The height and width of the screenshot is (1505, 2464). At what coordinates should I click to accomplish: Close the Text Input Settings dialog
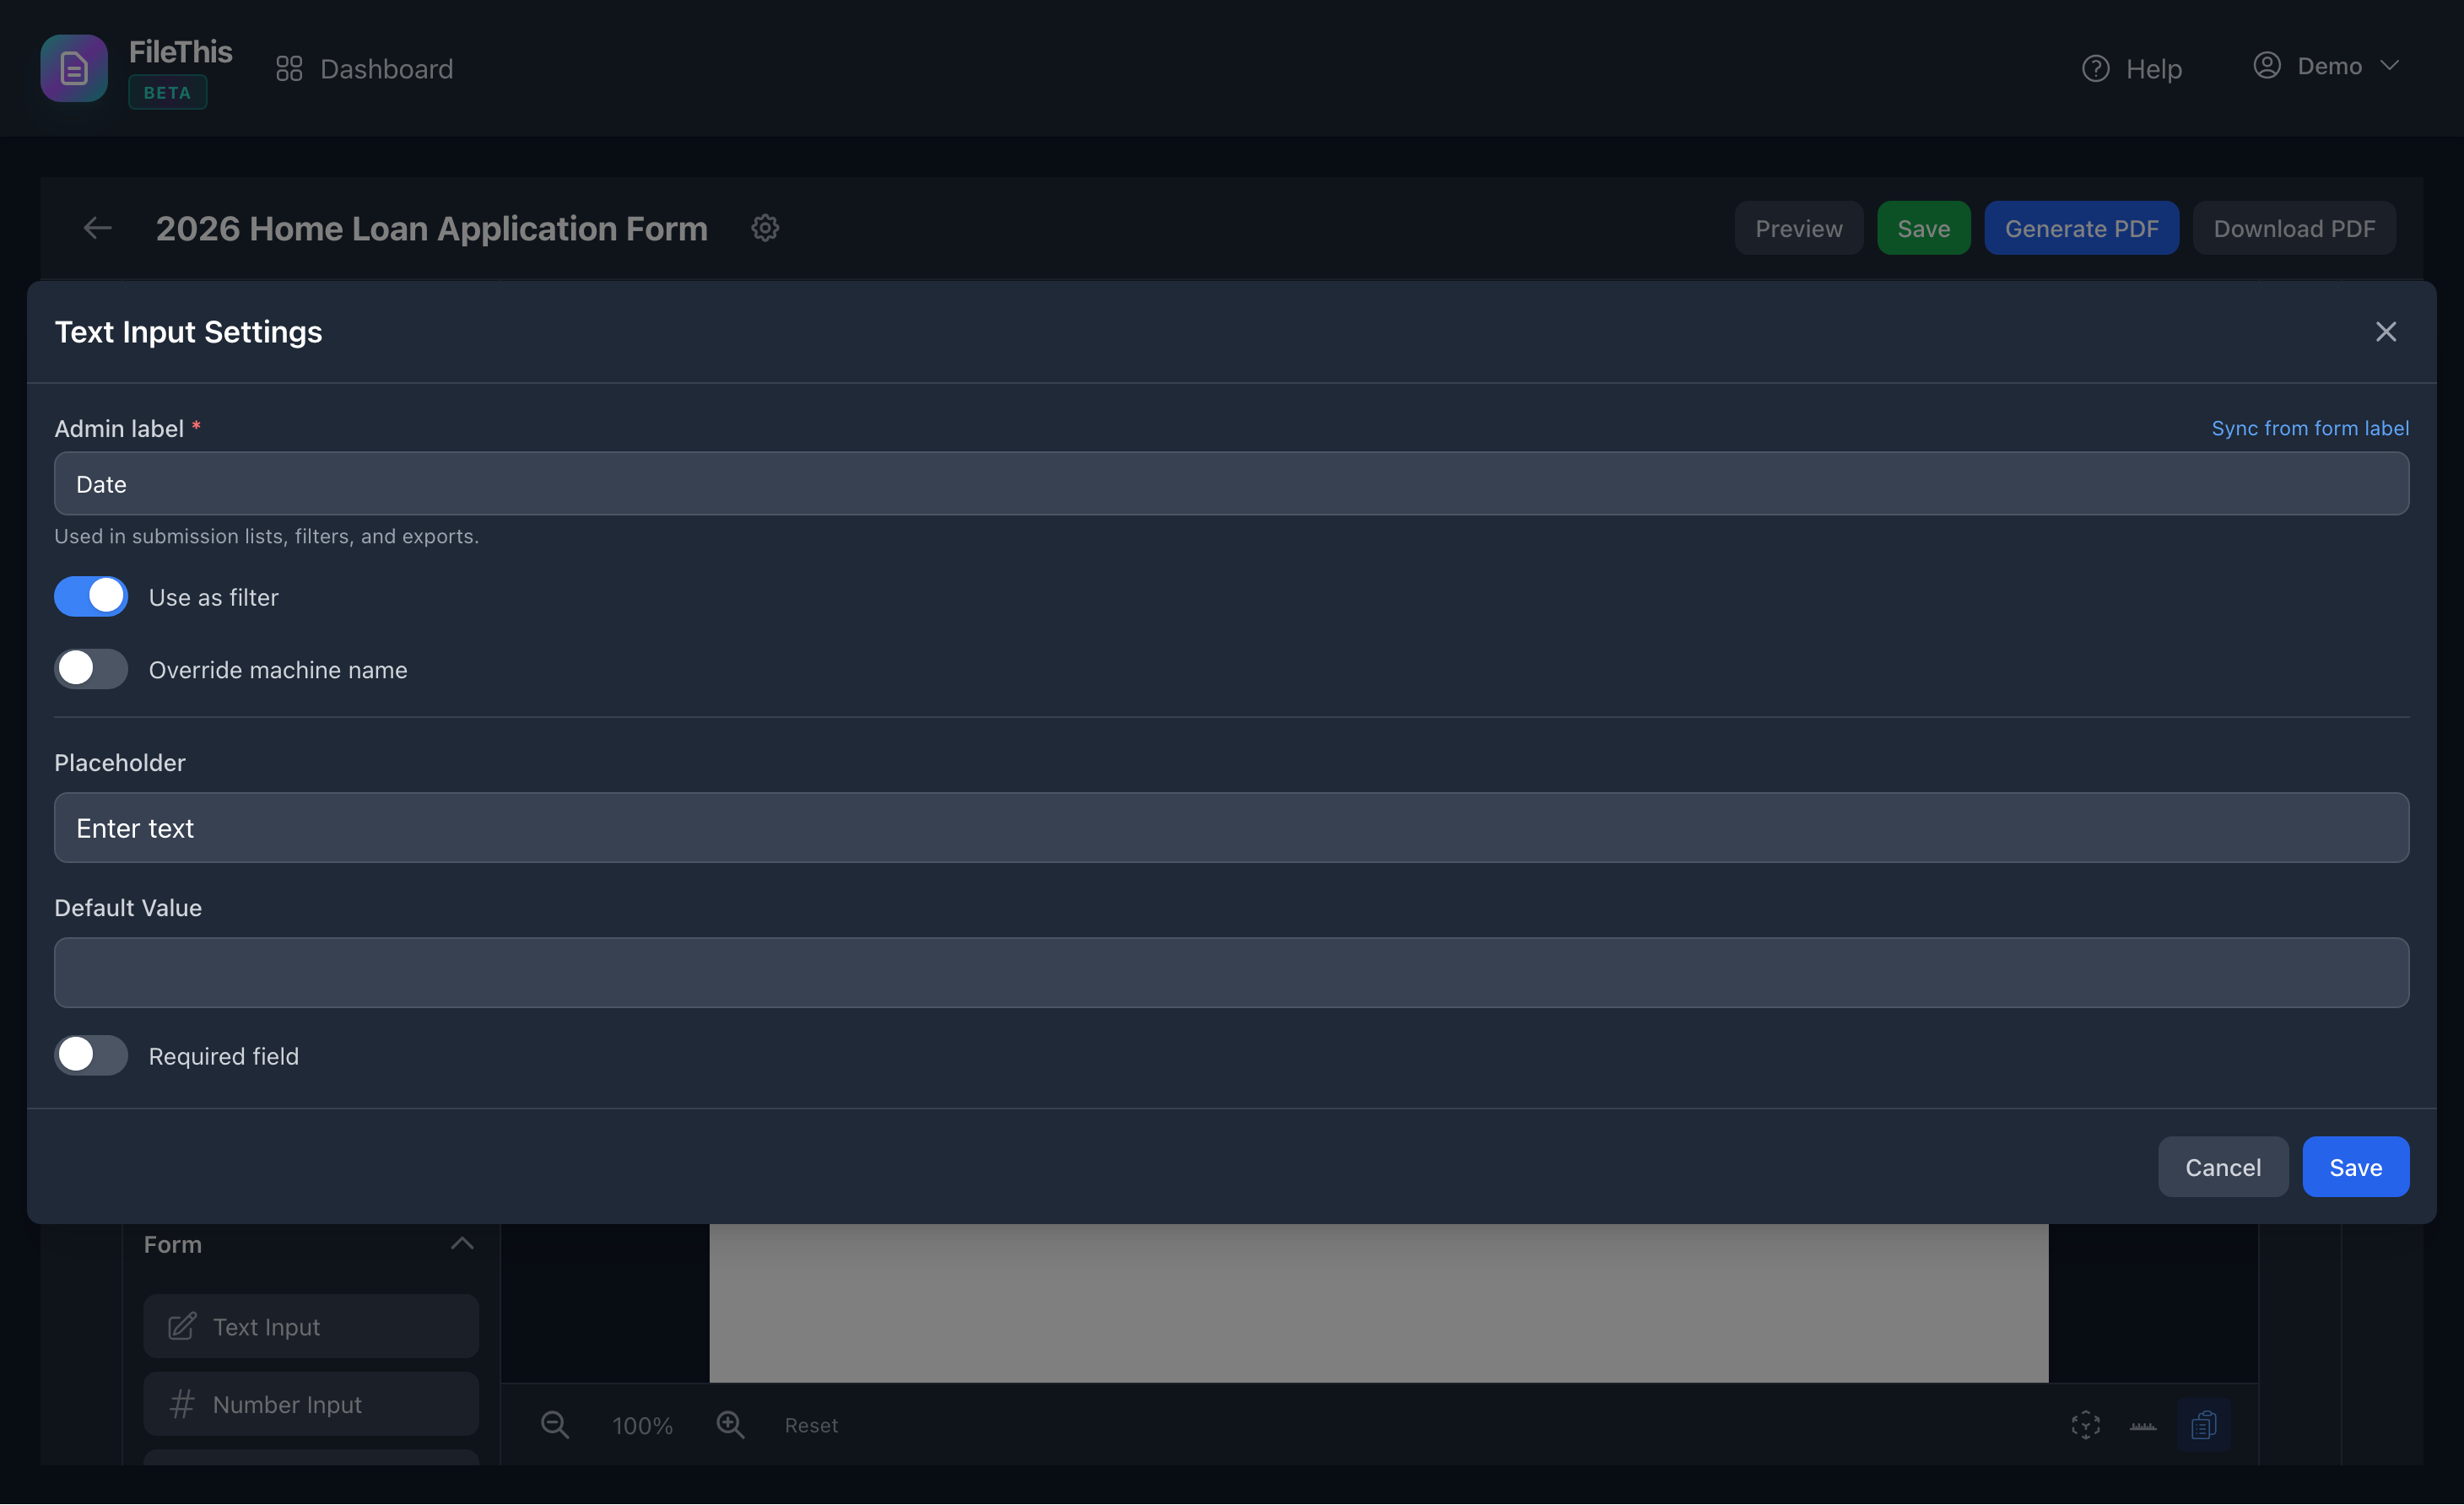[x=2386, y=331]
